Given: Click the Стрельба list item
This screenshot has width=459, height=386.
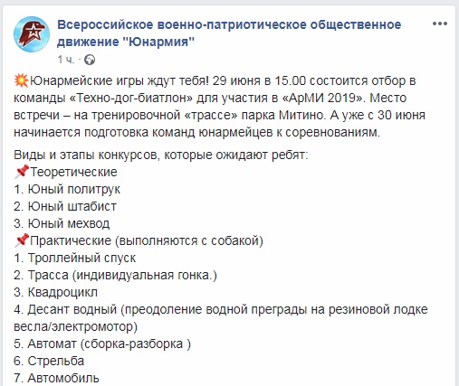Looking at the screenshot, I should (x=49, y=361).
